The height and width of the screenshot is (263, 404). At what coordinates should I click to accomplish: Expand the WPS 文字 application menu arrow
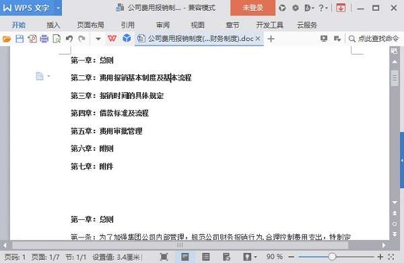pos(58,8)
